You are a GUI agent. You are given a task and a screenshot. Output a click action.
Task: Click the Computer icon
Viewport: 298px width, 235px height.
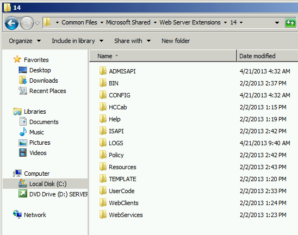click(17, 173)
